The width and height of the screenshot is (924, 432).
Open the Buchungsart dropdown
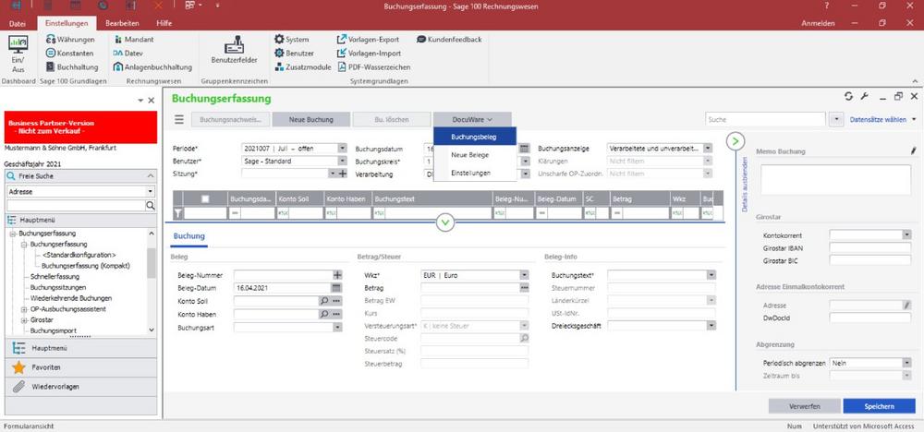337,328
